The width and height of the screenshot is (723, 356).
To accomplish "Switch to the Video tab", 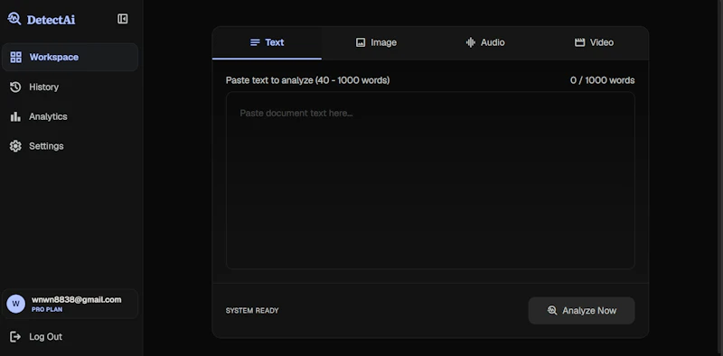I will tap(594, 42).
